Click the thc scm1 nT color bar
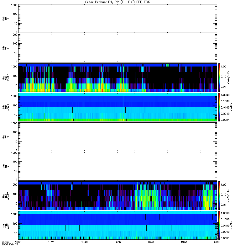 point(219,225)
